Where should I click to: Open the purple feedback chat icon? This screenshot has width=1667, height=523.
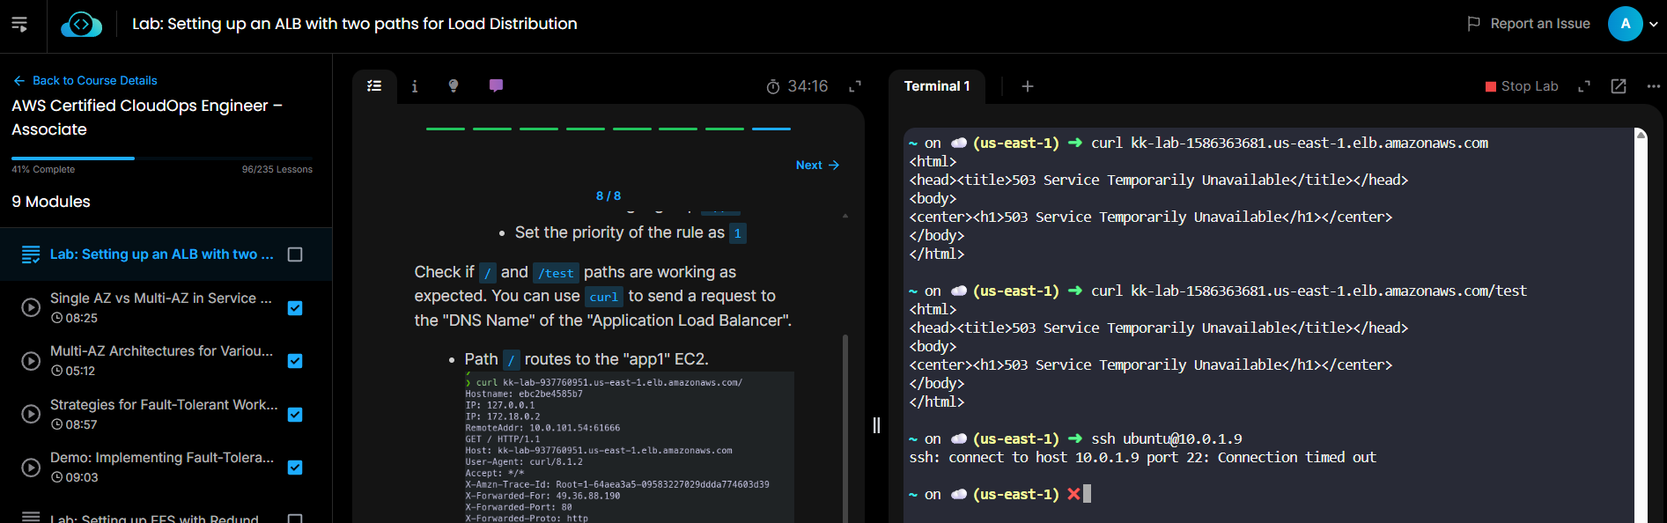pos(496,86)
